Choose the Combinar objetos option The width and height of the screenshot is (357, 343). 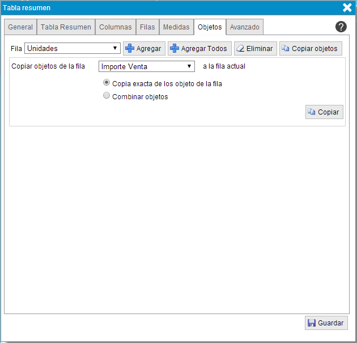(107, 96)
